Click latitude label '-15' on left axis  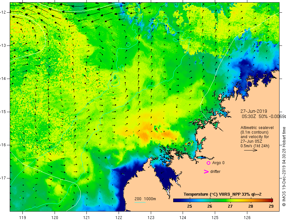pyautogui.click(x=3, y=112)
